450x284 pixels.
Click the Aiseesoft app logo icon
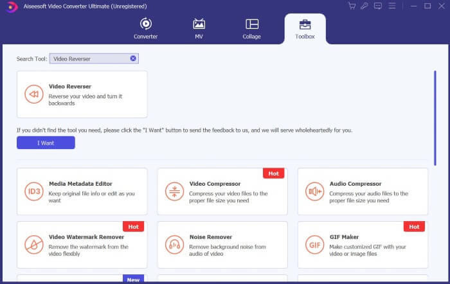tap(12, 6)
